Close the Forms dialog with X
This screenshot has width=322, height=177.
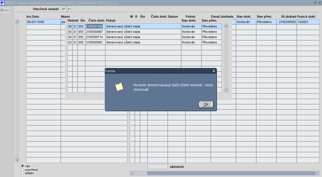[214, 71]
